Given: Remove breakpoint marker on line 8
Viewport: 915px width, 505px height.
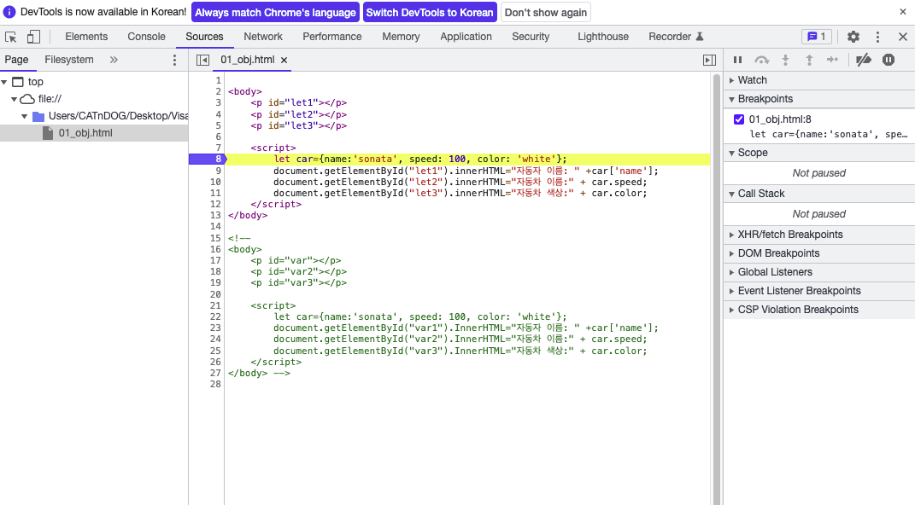Looking at the screenshot, I should [x=207, y=159].
